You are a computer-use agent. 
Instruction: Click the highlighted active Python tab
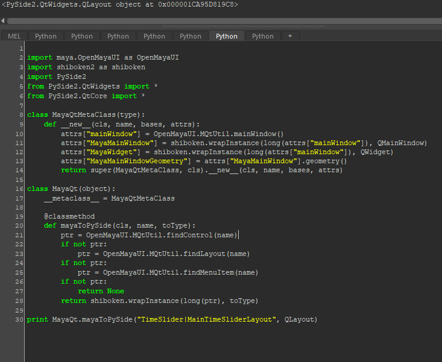click(227, 36)
